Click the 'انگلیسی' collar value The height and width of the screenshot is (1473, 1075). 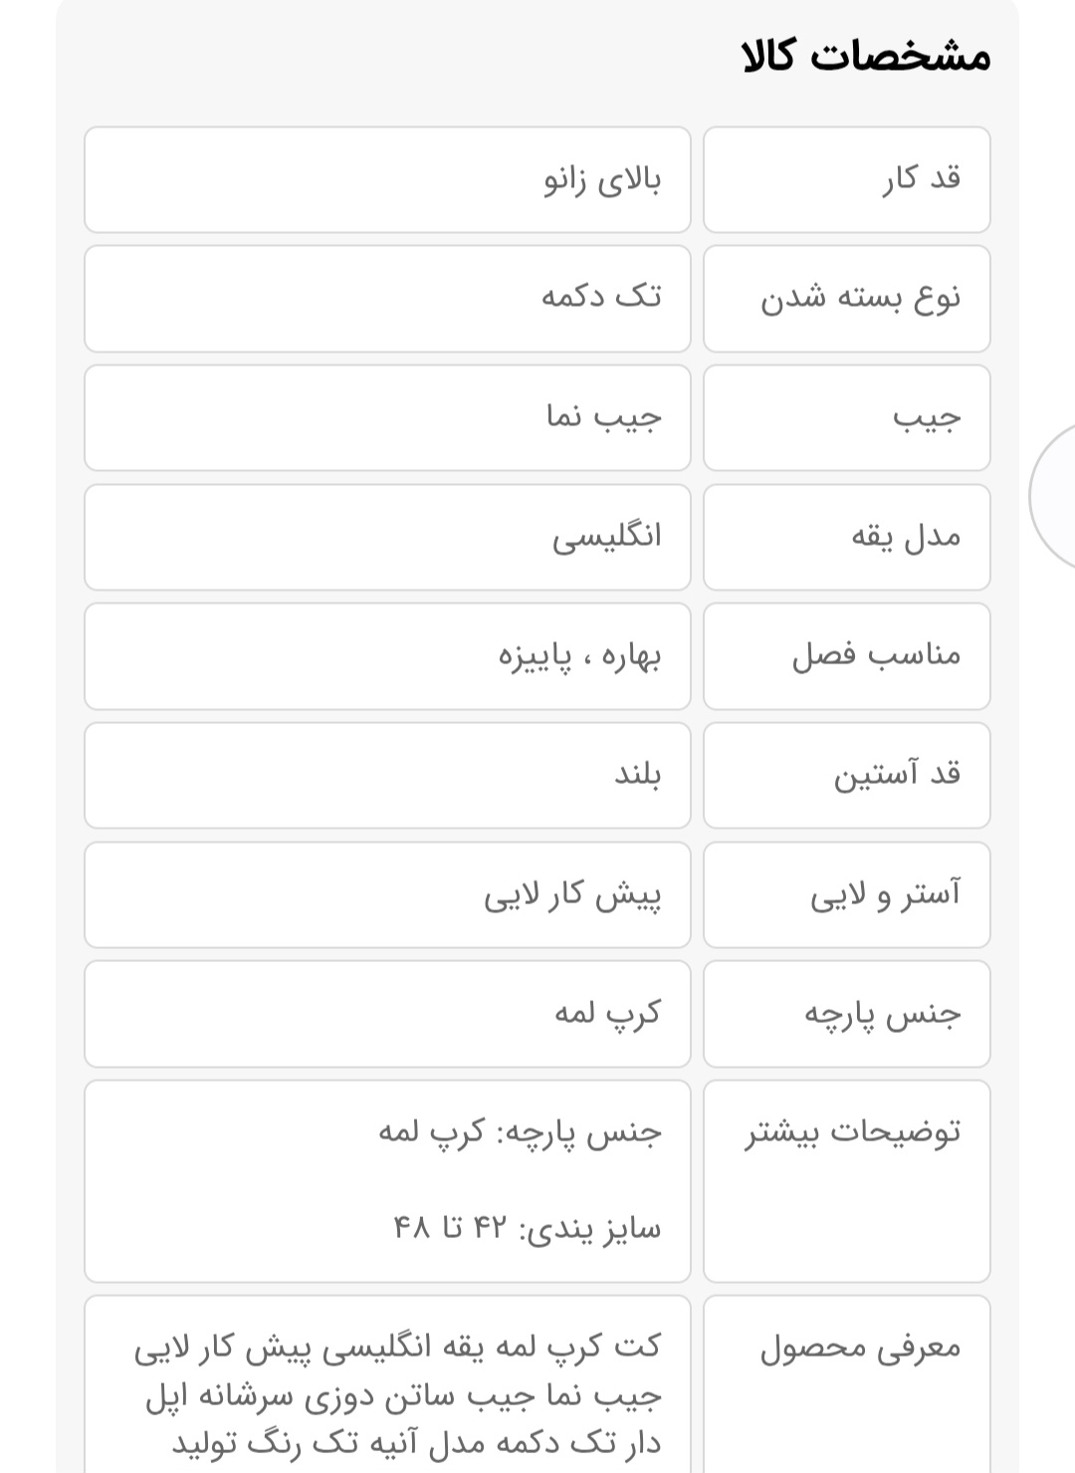click(x=387, y=537)
